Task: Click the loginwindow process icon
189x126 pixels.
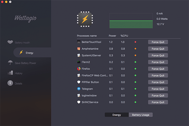Action: click(79, 95)
